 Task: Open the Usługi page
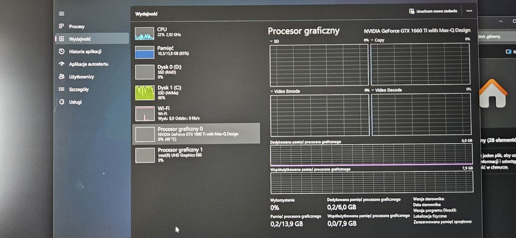coord(75,102)
